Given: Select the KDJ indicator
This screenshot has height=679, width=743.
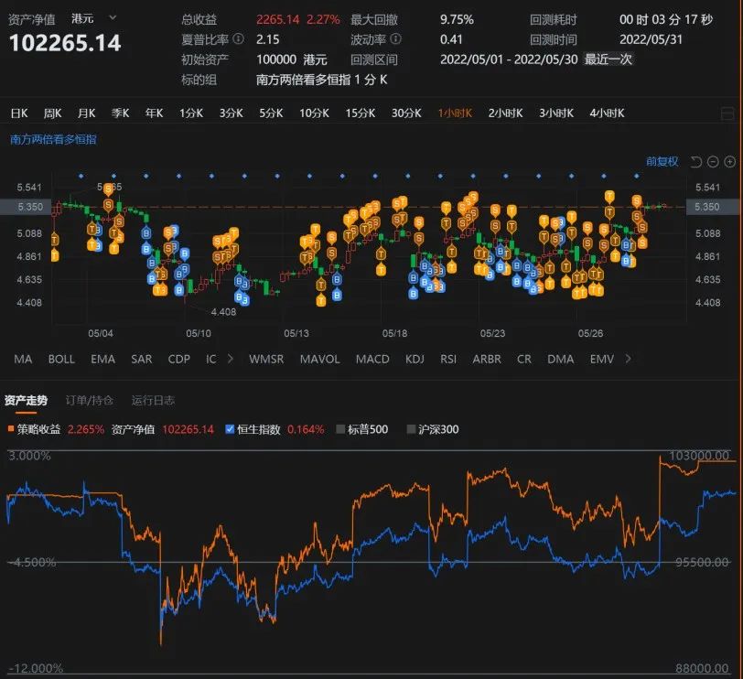Looking at the screenshot, I should tap(415, 359).
